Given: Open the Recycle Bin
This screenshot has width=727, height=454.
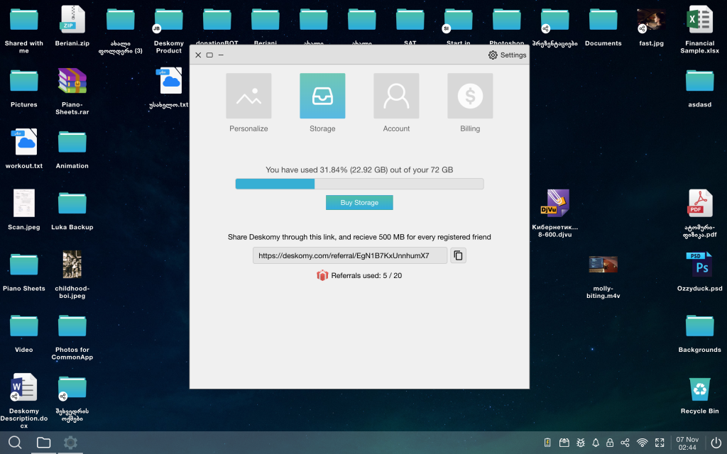Looking at the screenshot, I should pos(699,394).
